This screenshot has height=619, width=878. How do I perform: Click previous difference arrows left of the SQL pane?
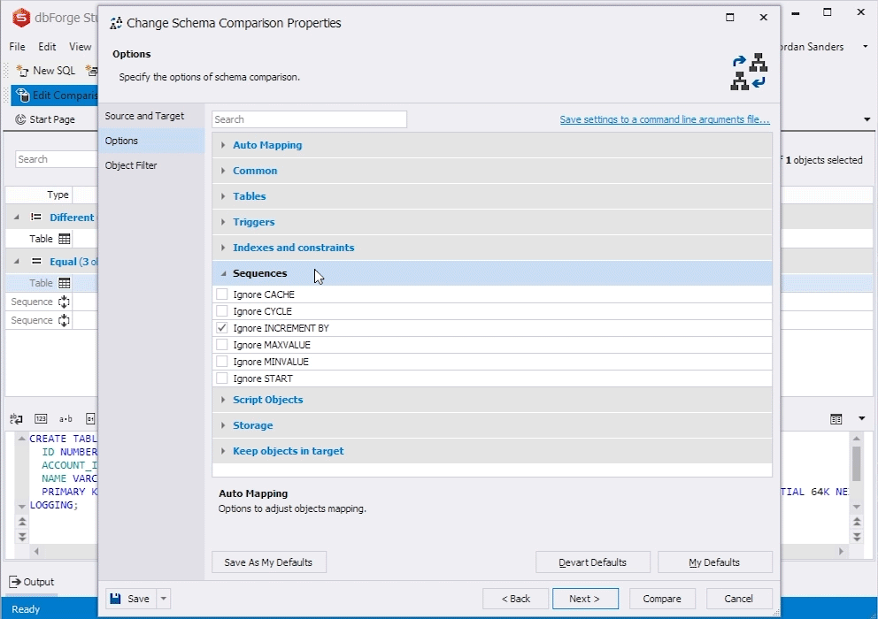[22, 522]
